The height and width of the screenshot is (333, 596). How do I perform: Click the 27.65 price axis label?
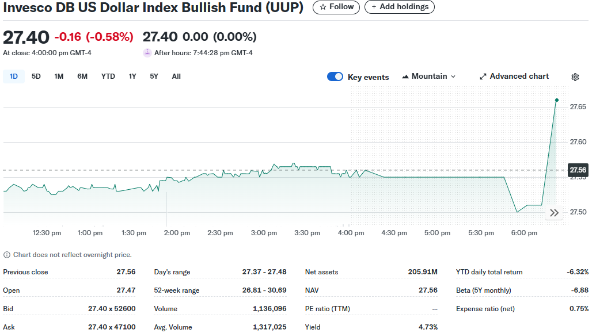point(578,107)
